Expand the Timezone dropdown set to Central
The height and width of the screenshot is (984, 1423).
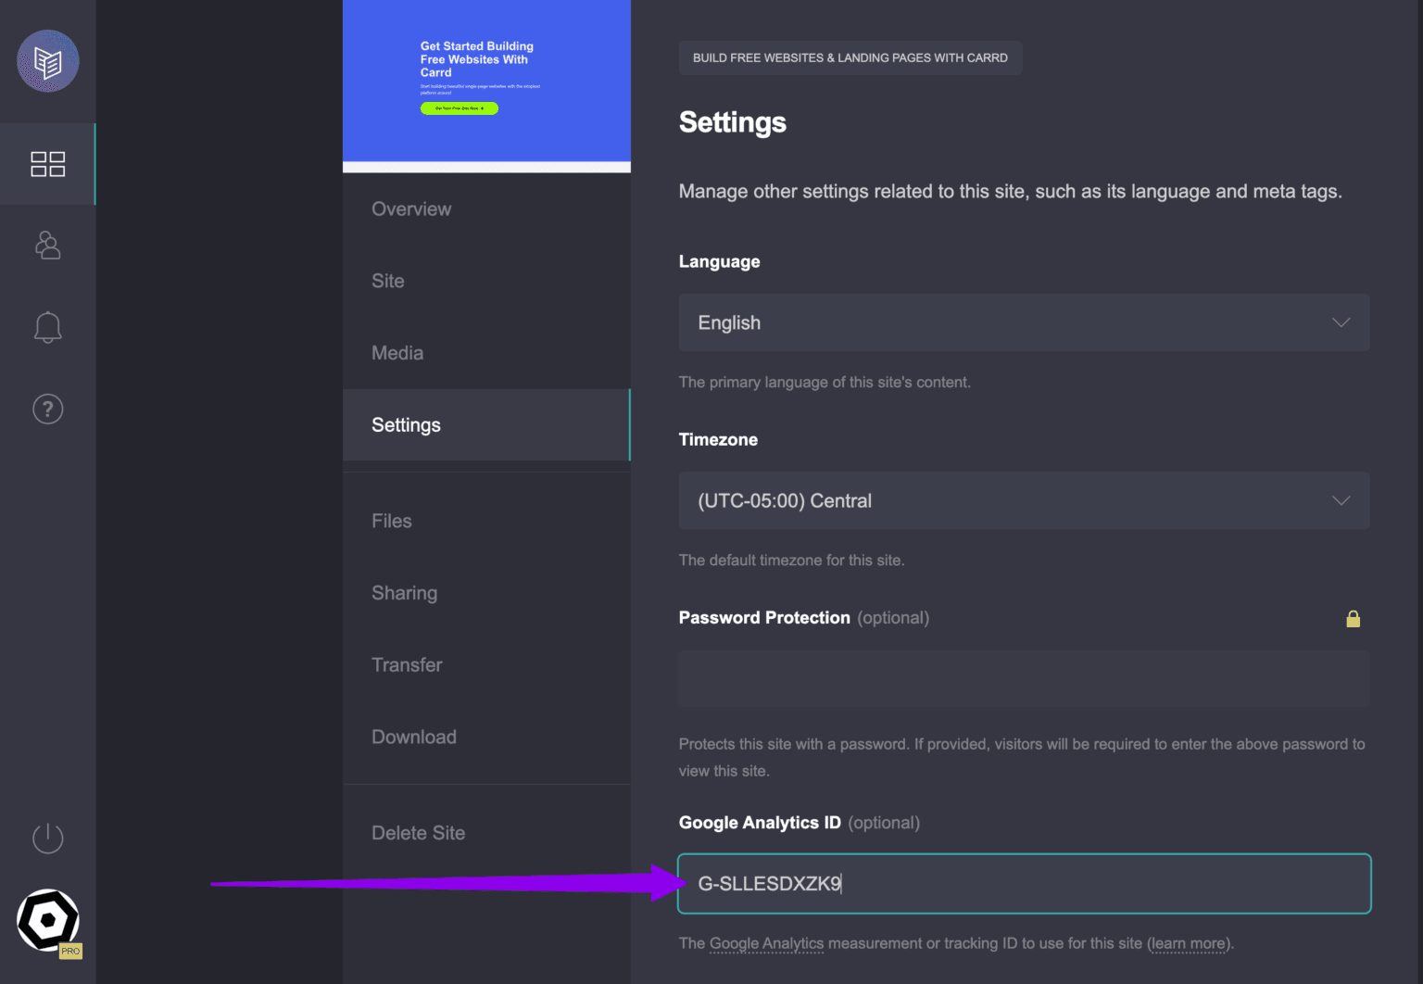click(x=1024, y=500)
